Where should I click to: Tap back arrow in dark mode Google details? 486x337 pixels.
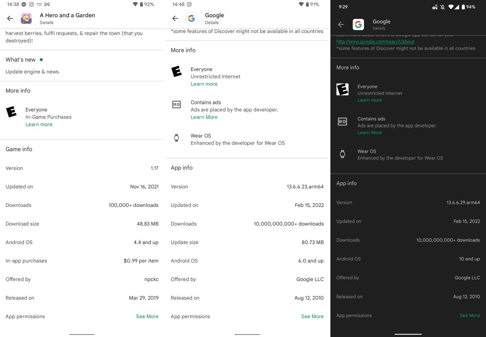(x=341, y=25)
